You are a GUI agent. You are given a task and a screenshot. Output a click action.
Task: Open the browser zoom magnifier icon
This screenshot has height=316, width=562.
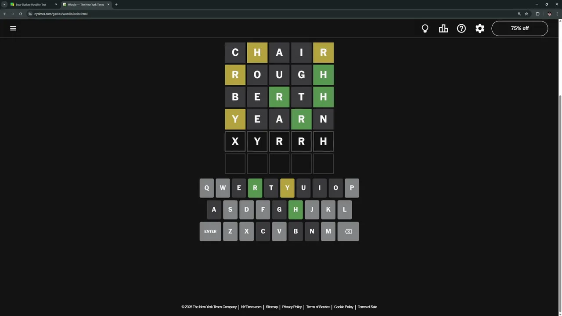[519, 14]
